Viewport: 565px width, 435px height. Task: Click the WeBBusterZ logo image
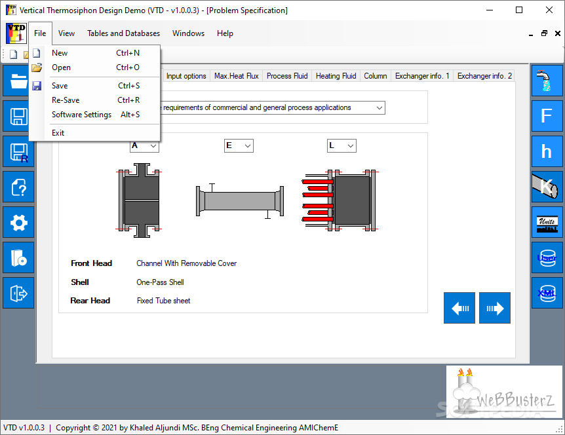504,392
